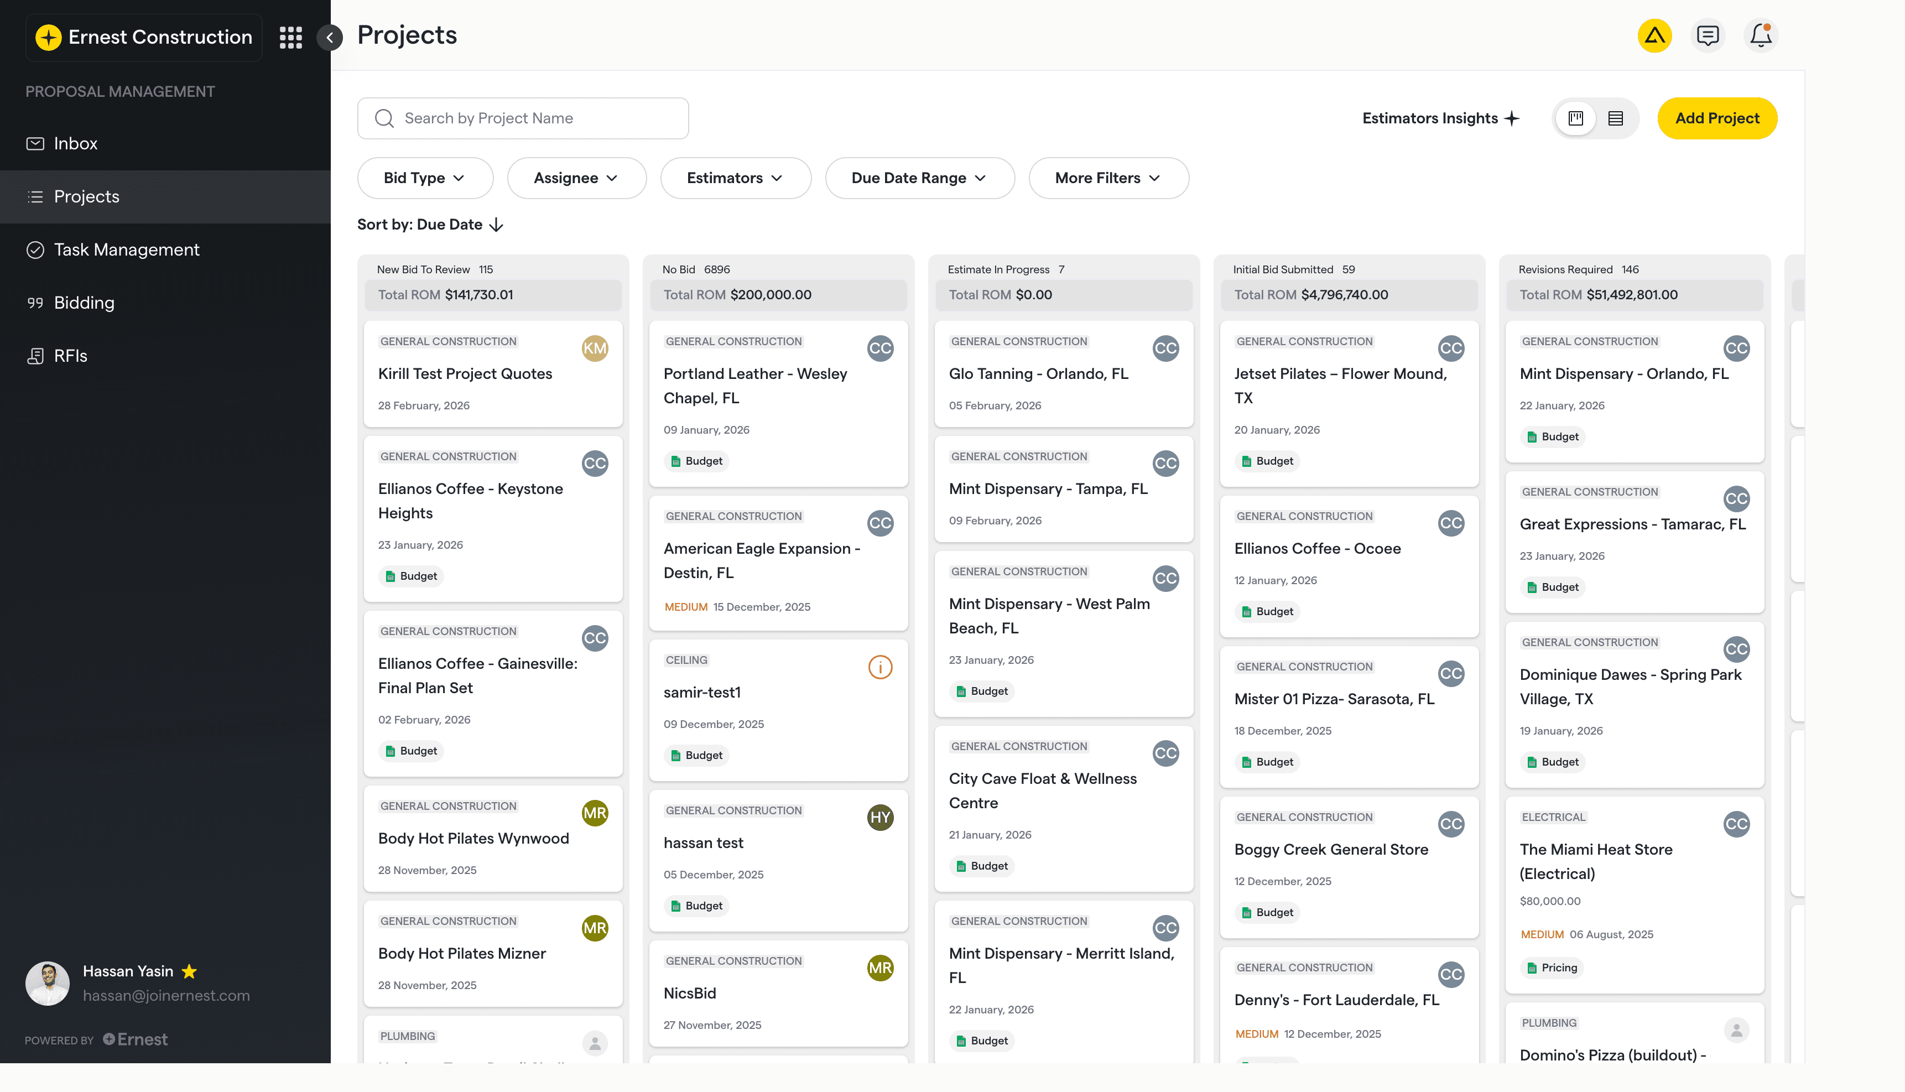Open the More Filters menu
Screen dimensions: 1905x1092
pos(1108,178)
